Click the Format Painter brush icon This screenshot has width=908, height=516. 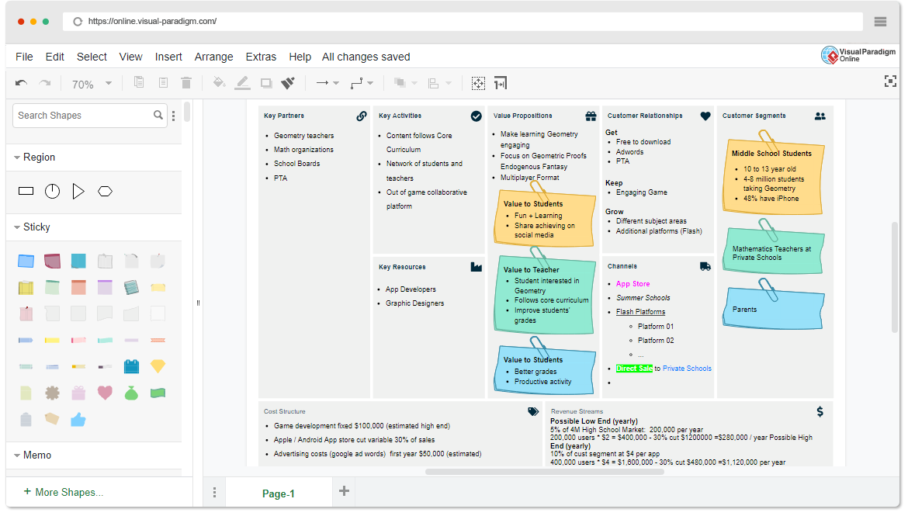click(288, 83)
